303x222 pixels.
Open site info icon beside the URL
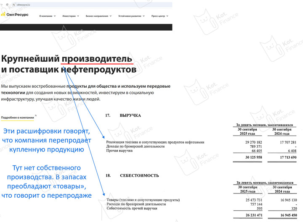pyautogui.click(x=13, y=4)
